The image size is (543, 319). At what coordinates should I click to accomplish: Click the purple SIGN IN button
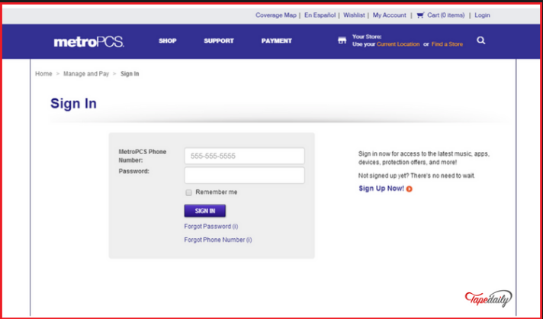coord(205,211)
